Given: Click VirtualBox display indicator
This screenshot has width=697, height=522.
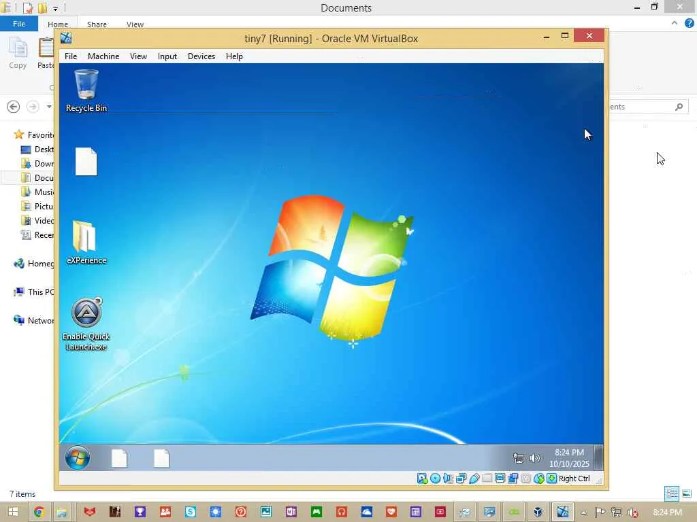Looking at the screenshot, I should [x=500, y=478].
